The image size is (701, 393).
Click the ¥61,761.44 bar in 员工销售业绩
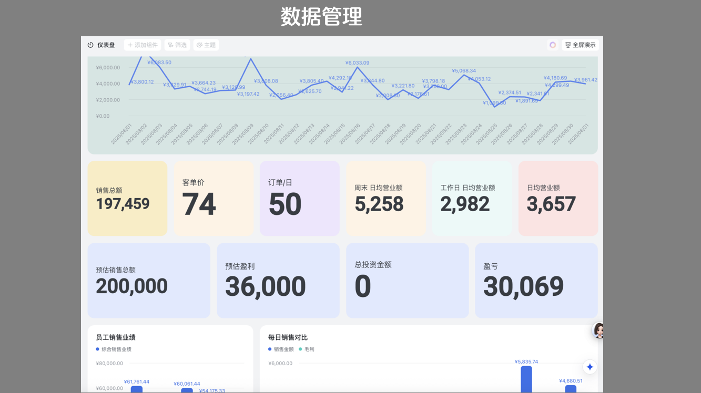pyautogui.click(x=136, y=389)
